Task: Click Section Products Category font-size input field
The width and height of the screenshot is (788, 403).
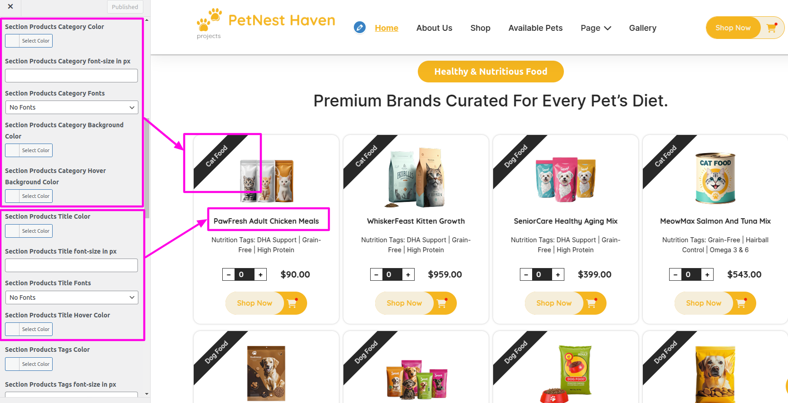Action: pos(72,76)
